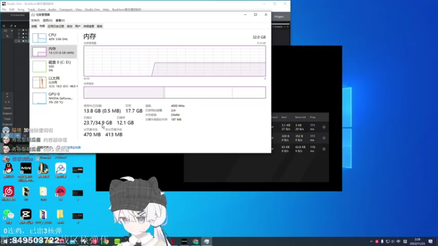This screenshot has height=246, width=438.
Task: Click first row's round button in network table
Action: [x=324, y=127]
